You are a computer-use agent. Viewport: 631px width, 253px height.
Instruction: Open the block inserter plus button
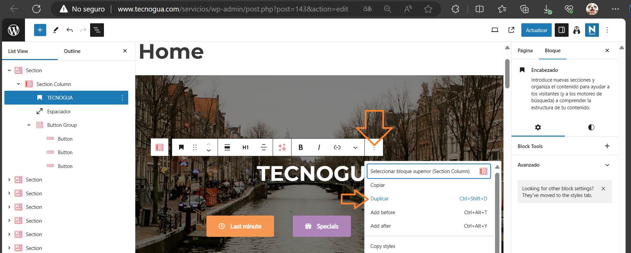tap(40, 30)
